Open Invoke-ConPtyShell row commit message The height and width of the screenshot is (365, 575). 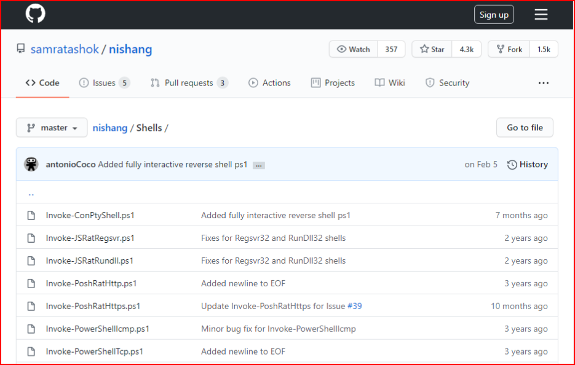click(x=276, y=215)
